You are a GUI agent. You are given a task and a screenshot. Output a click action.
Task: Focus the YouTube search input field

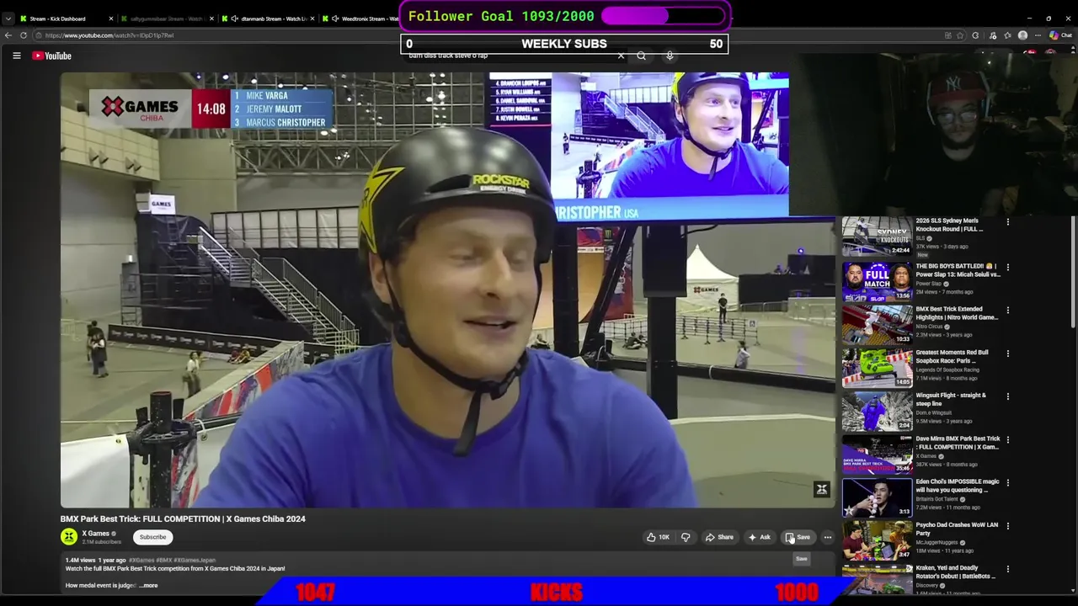tap(510, 56)
